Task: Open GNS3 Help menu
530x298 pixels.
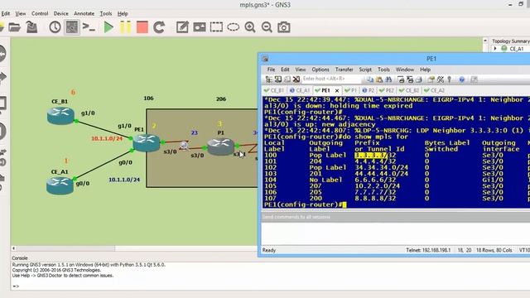Action: coord(123,14)
